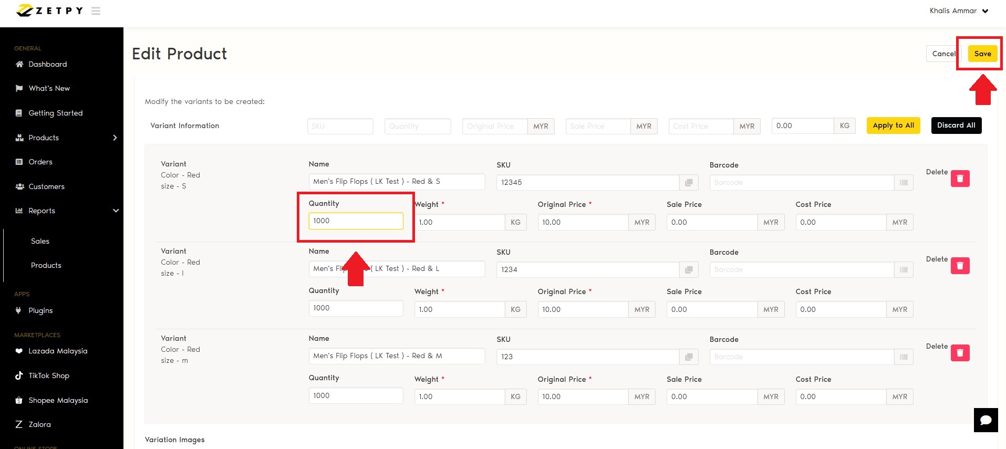The width and height of the screenshot is (1006, 449).
Task: Focus the bulk Sale Price field
Action: pyautogui.click(x=598, y=126)
